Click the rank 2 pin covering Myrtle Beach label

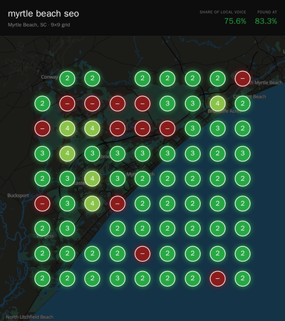click(x=142, y=179)
